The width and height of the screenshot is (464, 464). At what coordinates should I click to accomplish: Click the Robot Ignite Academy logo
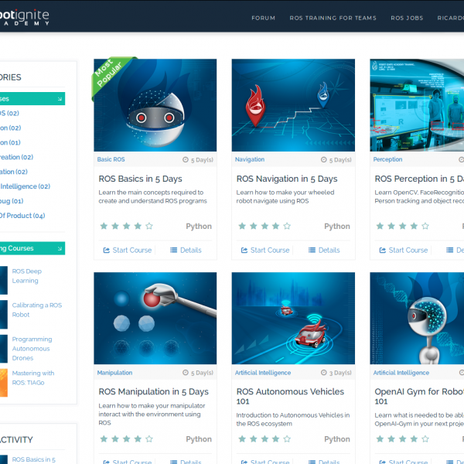(24, 18)
